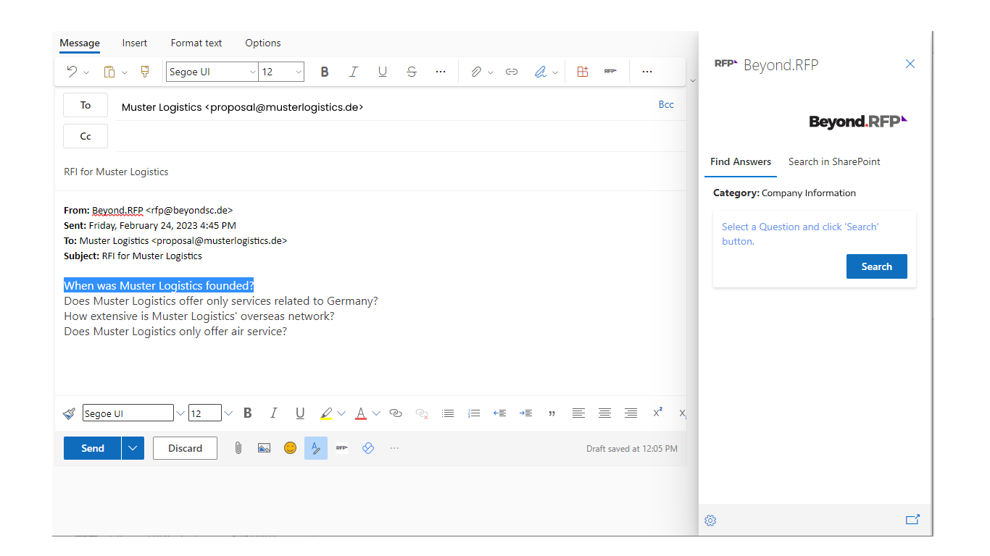Increase the indent
Screen dimensions: 990x556
click(x=526, y=413)
